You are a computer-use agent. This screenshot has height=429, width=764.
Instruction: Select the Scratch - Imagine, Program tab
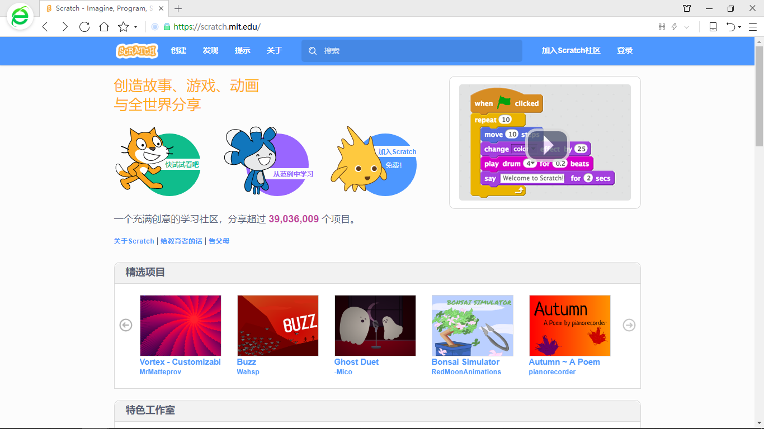point(104,8)
